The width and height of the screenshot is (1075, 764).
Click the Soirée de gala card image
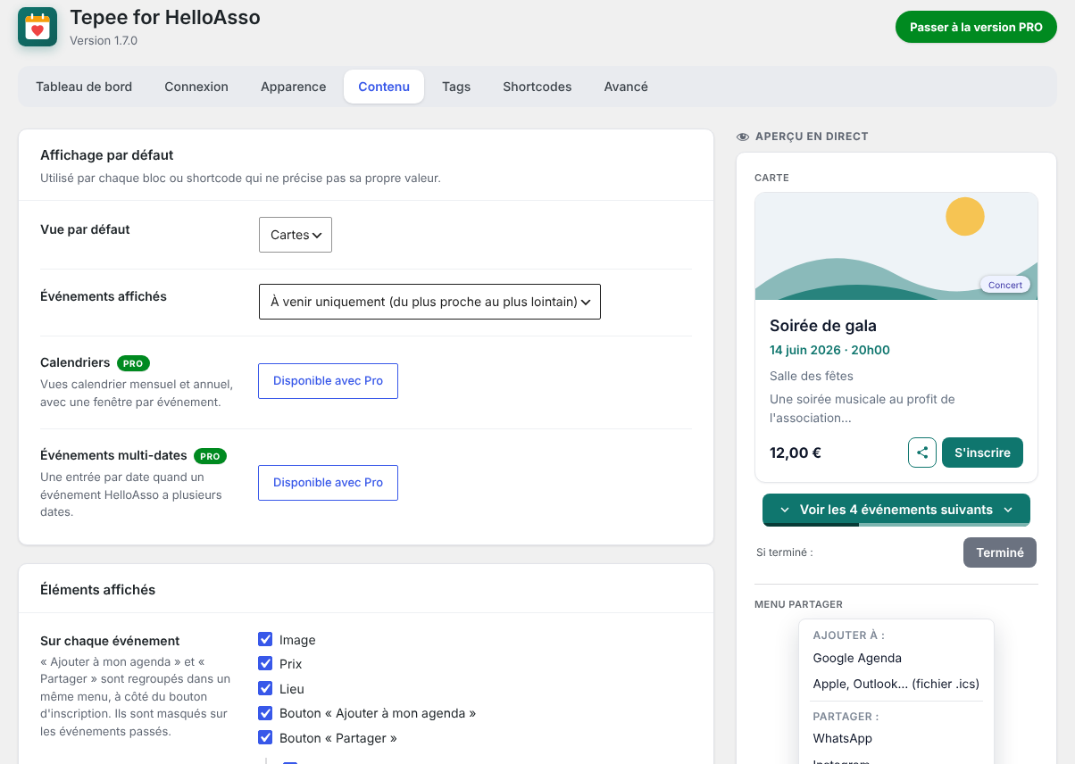tap(896, 246)
